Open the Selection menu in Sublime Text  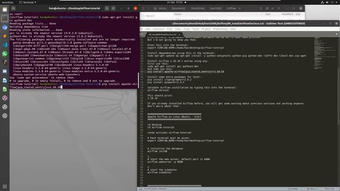[158, 29]
